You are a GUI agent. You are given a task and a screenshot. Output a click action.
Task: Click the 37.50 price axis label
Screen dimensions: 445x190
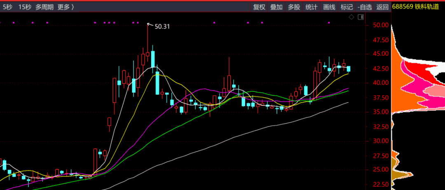(x=381, y=98)
